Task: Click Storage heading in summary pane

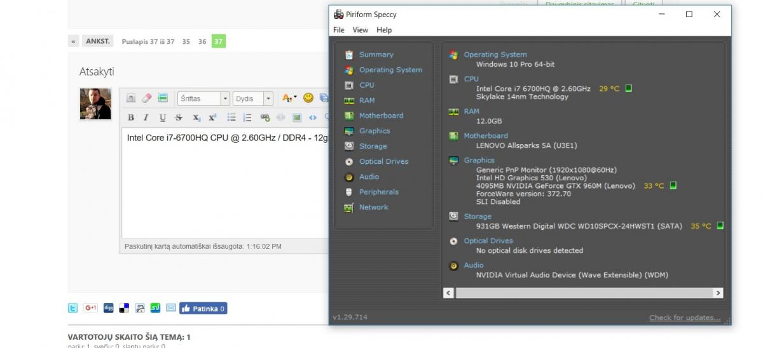Action: pos(478,217)
